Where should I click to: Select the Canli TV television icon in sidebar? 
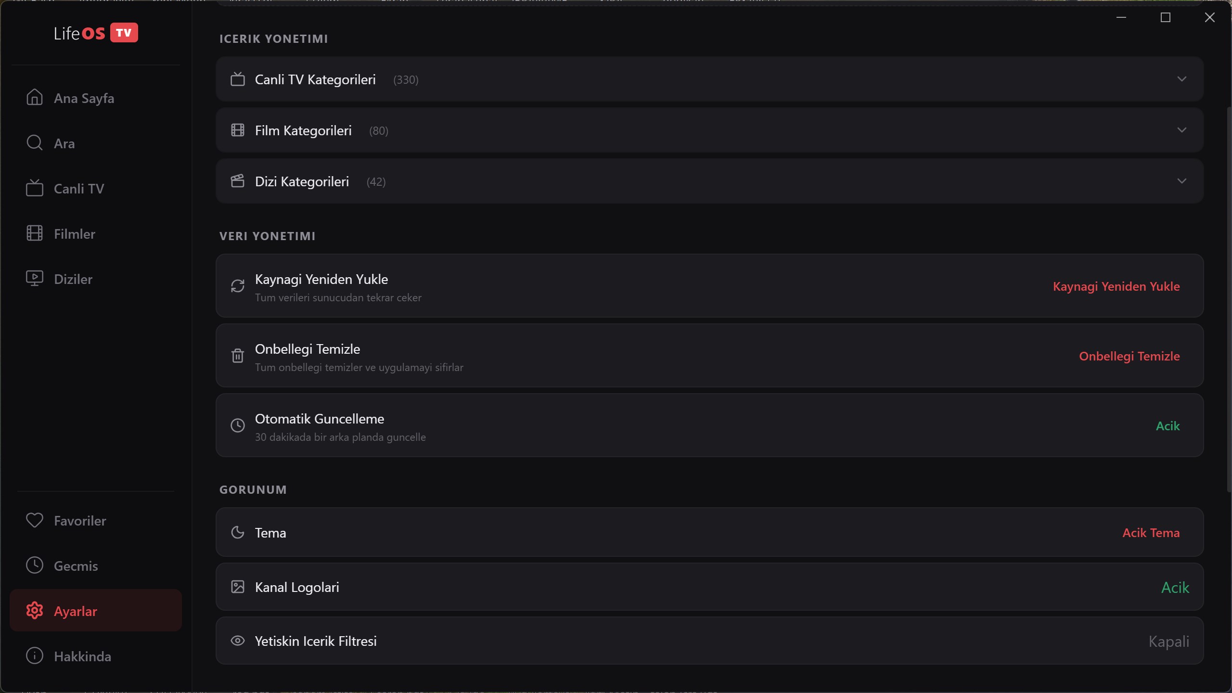[34, 188]
